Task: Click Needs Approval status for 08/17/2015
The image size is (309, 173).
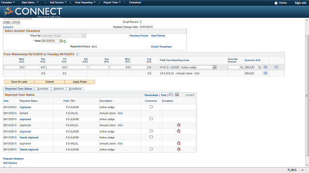Action: coord(29,137)
